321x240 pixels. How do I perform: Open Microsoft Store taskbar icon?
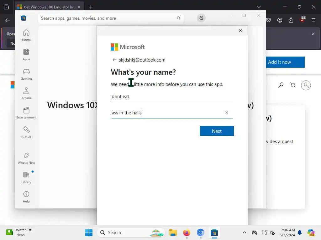pos(214,232)
